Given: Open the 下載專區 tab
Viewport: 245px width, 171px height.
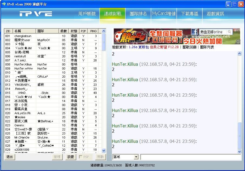Looking at the screenshot, I should coord(190,14).
